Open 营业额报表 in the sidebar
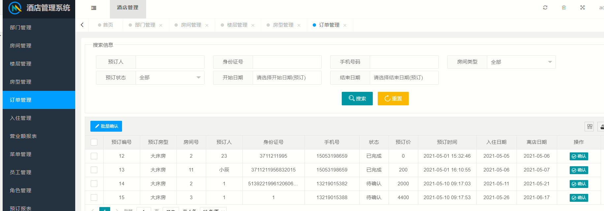 [39, 136]
